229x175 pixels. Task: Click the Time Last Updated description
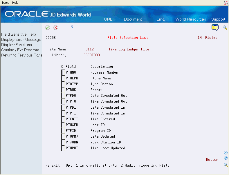(108, 148)
